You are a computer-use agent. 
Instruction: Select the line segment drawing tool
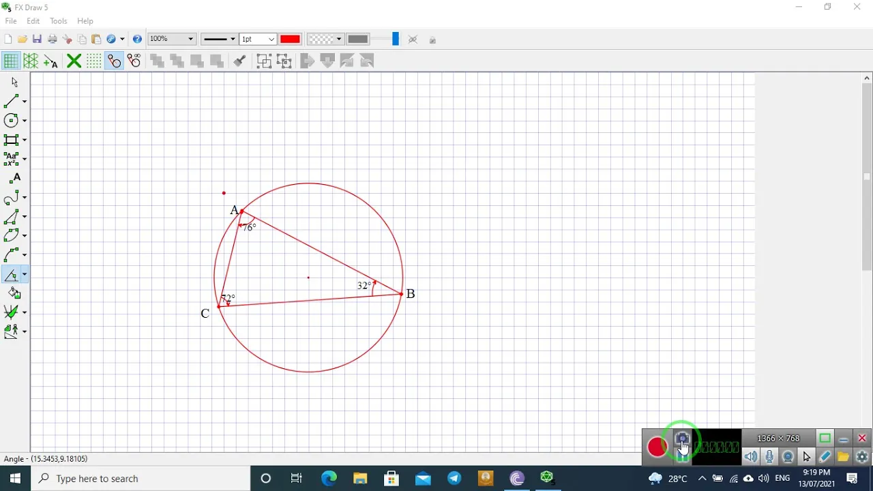[x=12, y=101]
